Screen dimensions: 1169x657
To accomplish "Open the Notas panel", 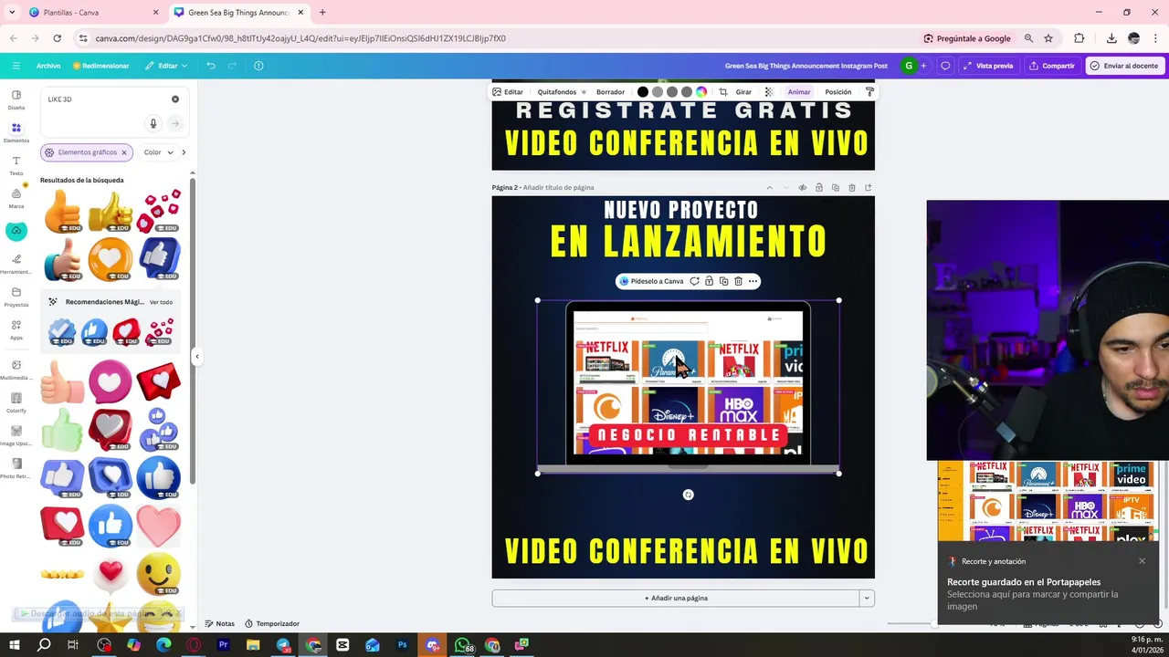I will [219, 624].
